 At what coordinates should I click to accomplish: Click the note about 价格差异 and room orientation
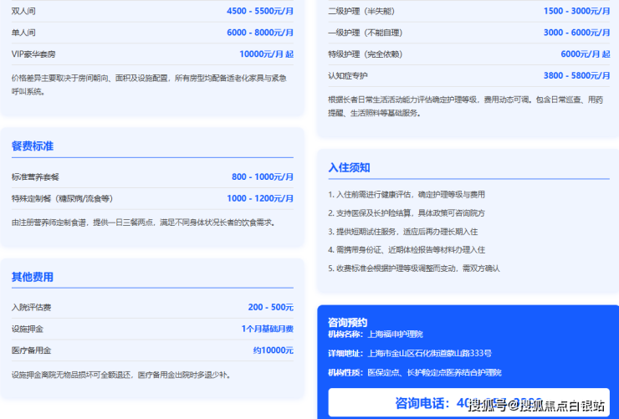pos(149,84)
